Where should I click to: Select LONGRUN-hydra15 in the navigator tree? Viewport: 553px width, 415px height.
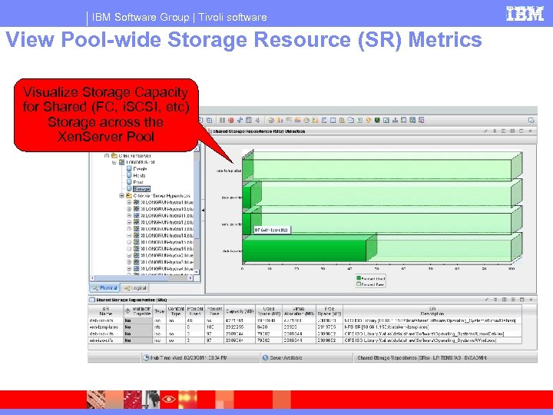[x=167, y=242]
